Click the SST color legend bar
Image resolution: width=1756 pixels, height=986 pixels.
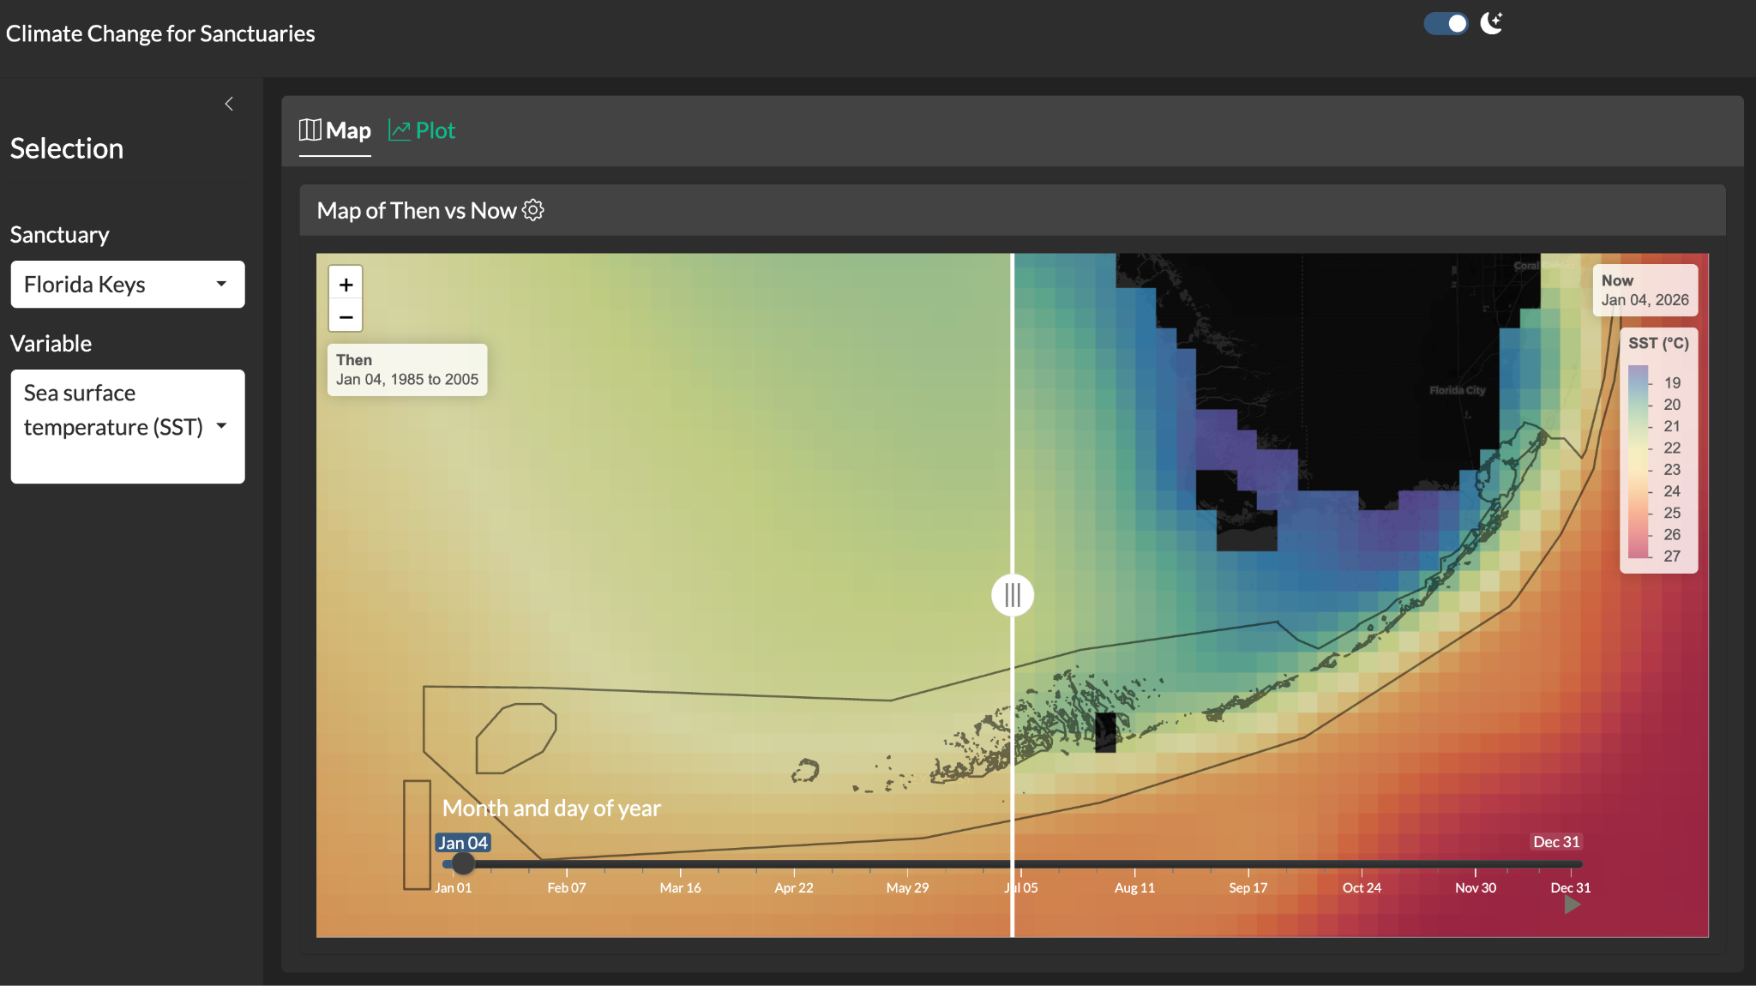[x=1638, y=461]
